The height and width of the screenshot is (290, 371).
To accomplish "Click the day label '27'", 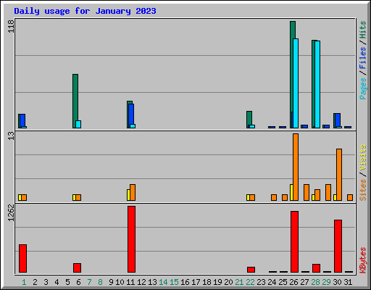I will click(x=304, y=282).
